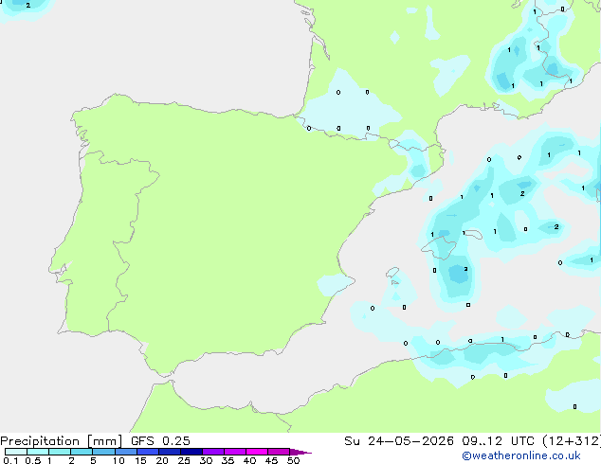Click the above-50 mm arrow tip of legend
Screen dimensions: 601x464
coord(300,453)
